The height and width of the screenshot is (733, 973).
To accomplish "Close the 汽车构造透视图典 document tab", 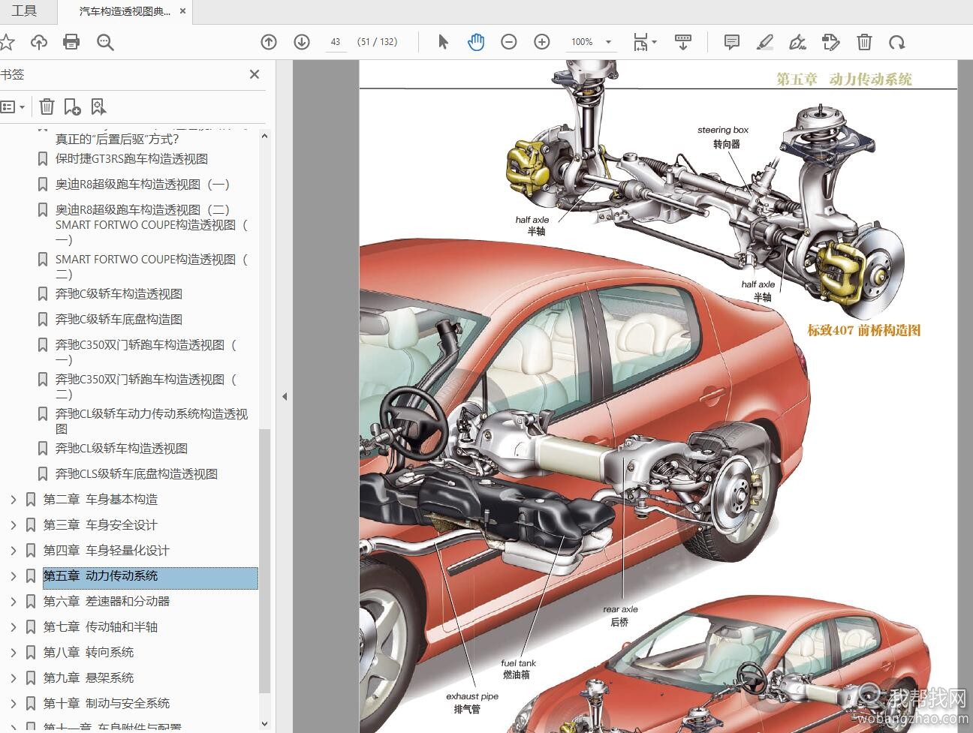I will [x=182, y=12].
